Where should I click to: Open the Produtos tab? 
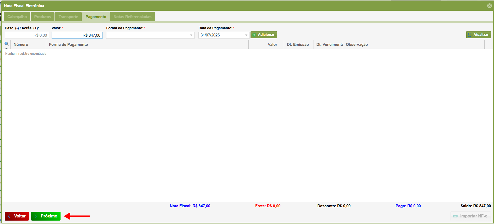click(42, 17)
